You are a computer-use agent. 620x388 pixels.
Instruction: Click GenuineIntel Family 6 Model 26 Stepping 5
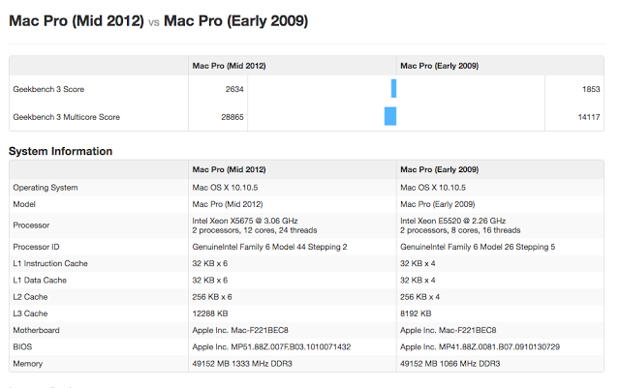pos(478,247)
